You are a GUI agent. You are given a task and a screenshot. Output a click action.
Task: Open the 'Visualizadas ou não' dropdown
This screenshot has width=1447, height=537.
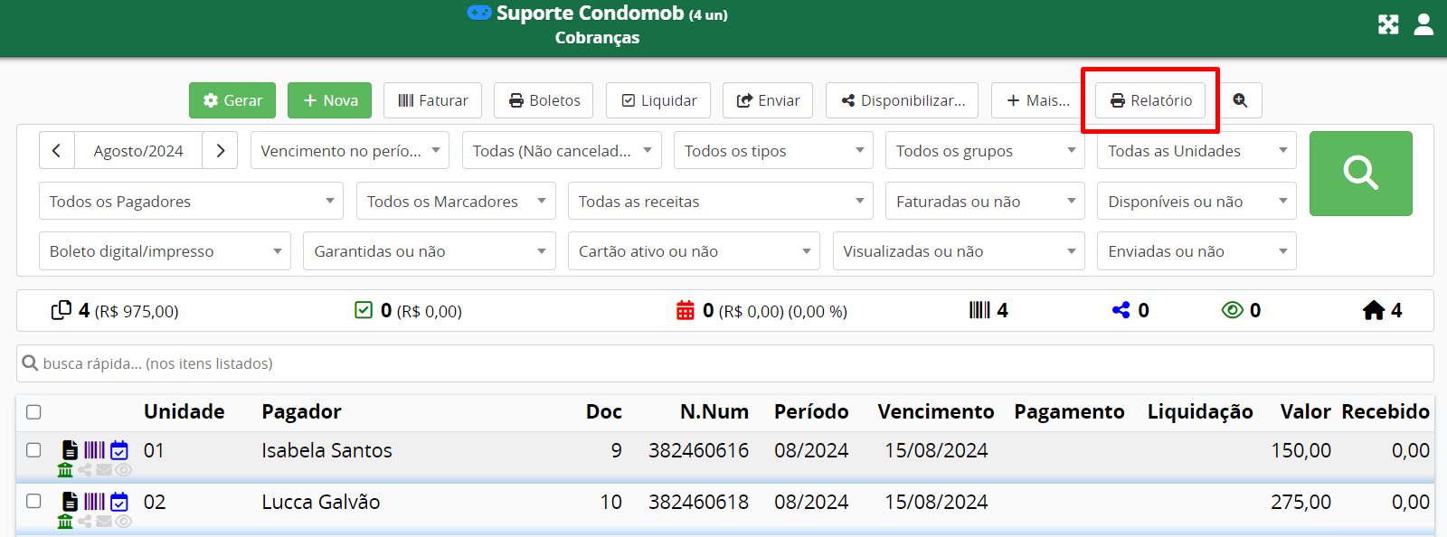[x=959, y=251]
